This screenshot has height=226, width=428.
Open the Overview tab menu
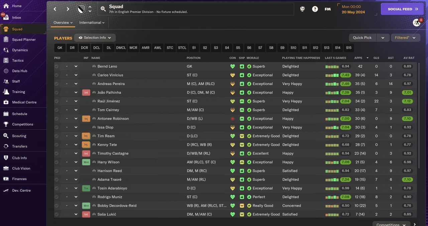coord(63,23)
